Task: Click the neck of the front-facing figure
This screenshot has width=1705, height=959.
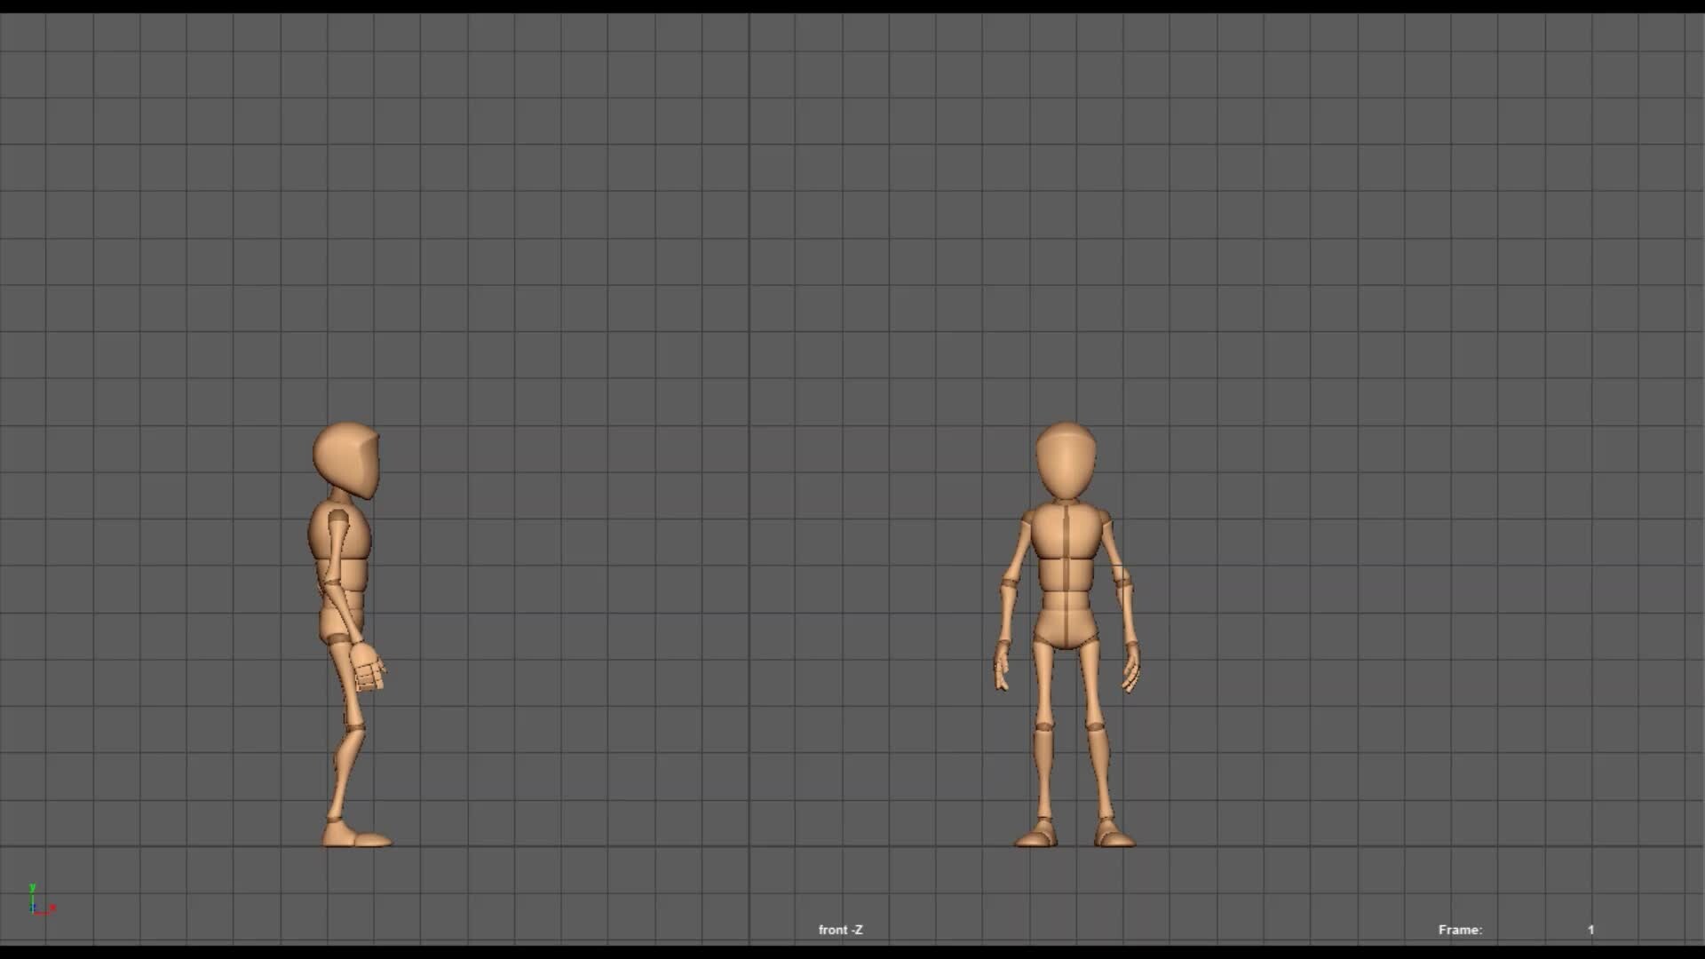Action: pyautogui.click(x=1066, y=502)
